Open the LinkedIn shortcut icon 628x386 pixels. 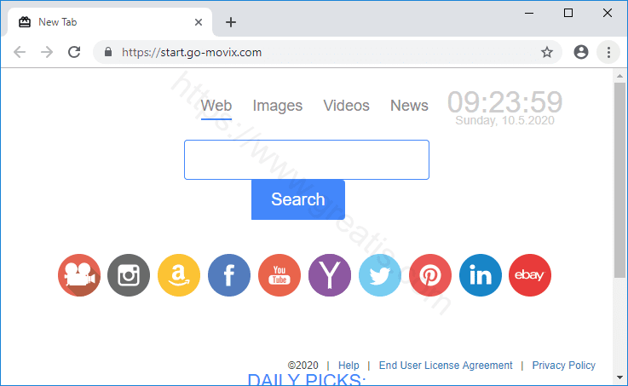(481, 275)
